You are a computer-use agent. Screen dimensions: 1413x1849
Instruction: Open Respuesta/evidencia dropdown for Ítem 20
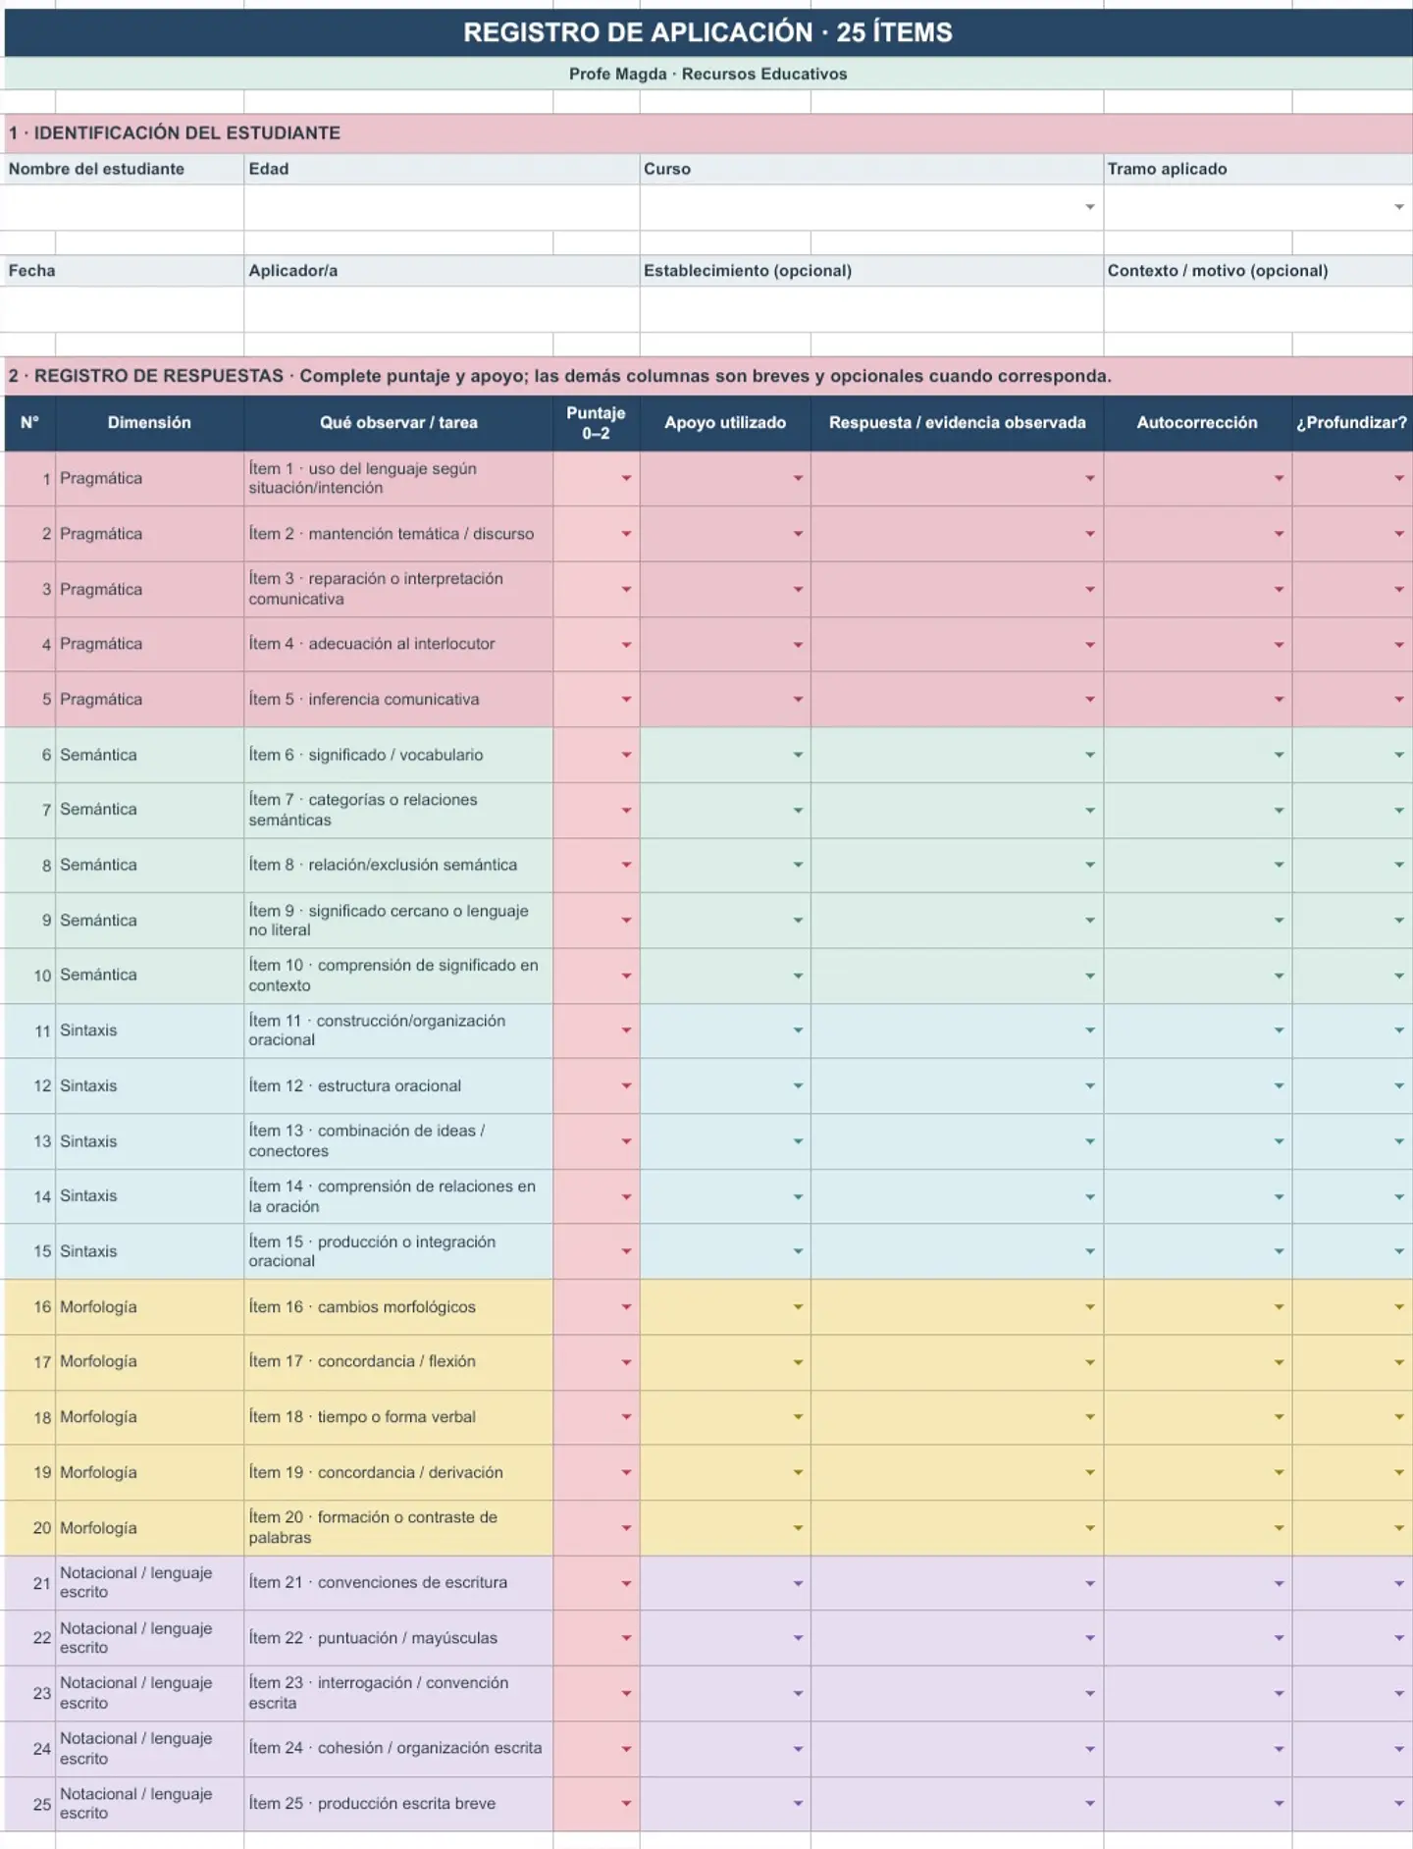[1089, 1528]
